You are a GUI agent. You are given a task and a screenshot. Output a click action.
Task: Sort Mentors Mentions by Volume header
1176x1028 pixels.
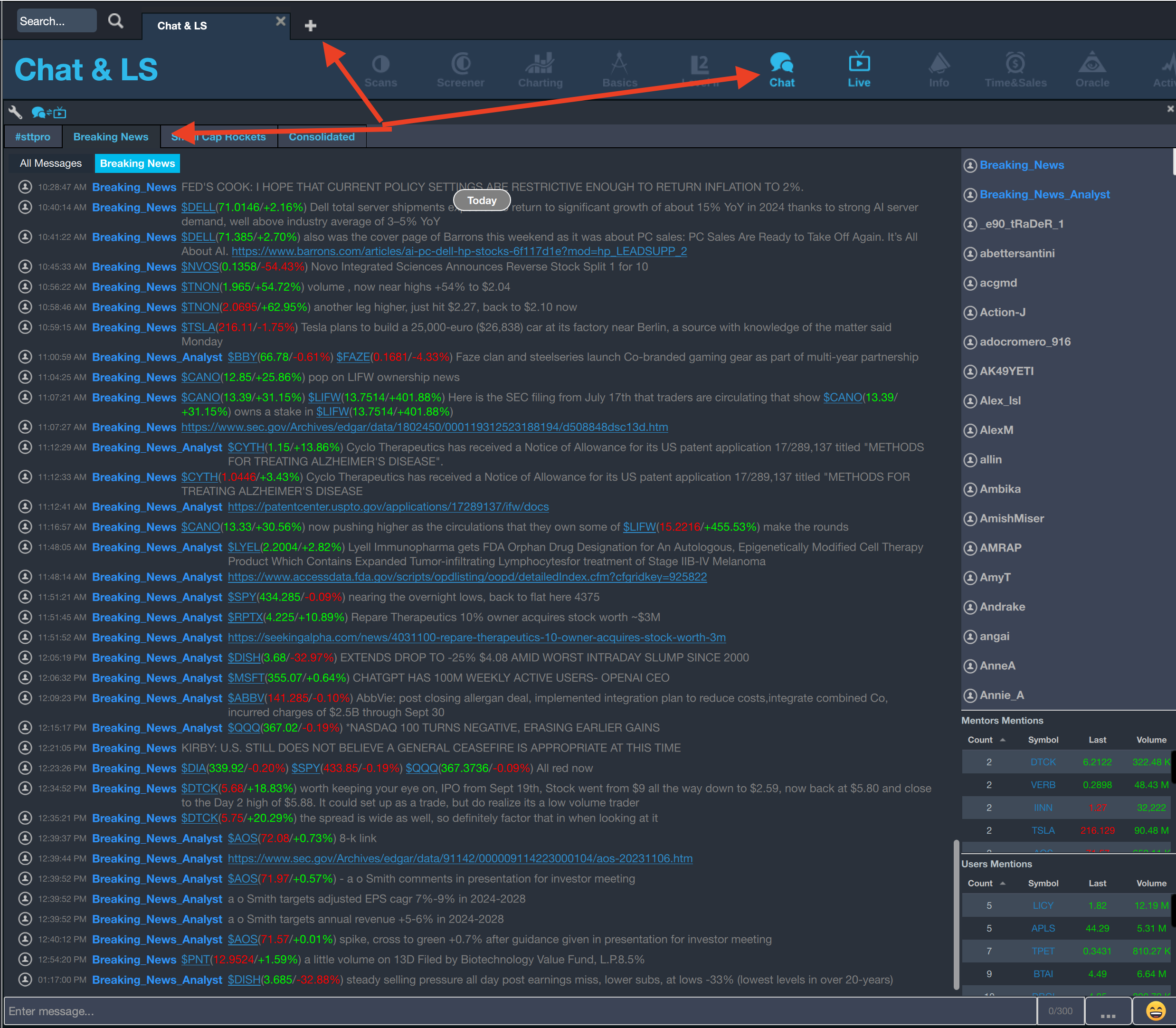point(1151,740)
